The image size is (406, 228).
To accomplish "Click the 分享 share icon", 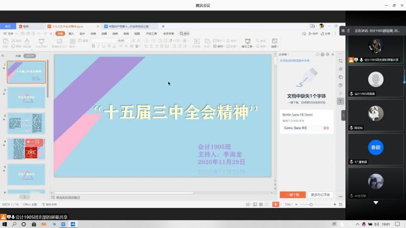I will 326,34.
